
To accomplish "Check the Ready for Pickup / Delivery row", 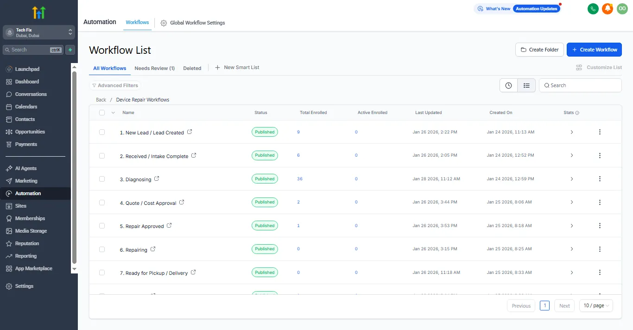I will pos(102,273).
